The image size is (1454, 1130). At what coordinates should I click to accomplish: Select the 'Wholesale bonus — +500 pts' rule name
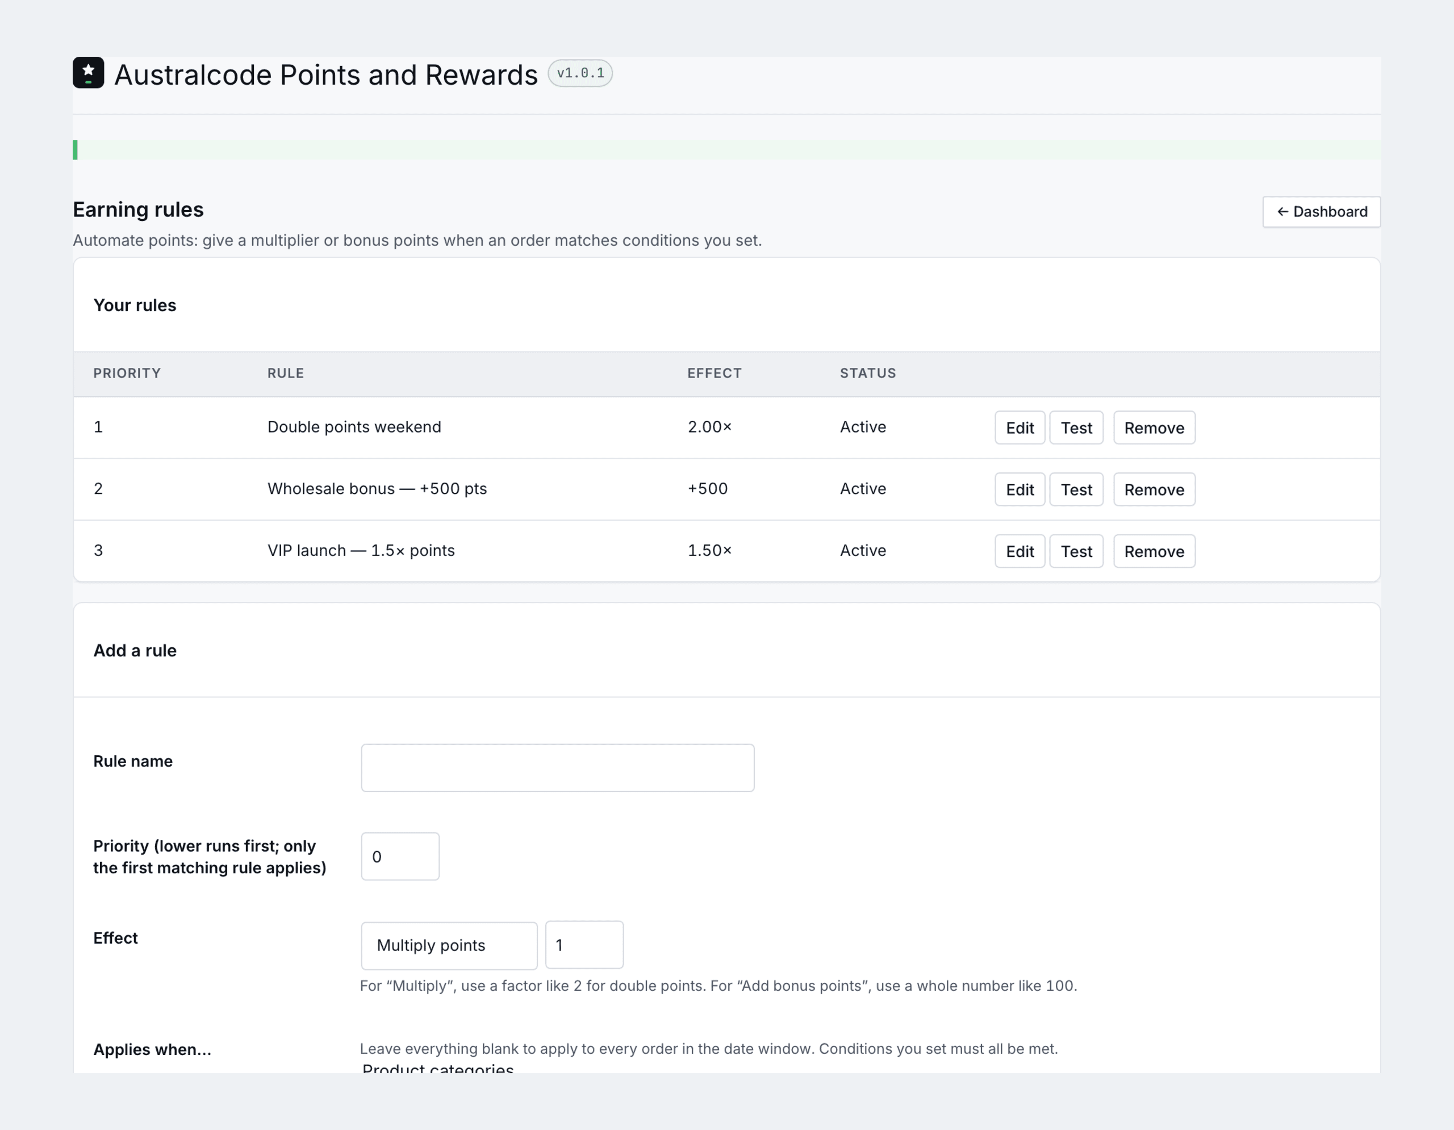[377, 488]
